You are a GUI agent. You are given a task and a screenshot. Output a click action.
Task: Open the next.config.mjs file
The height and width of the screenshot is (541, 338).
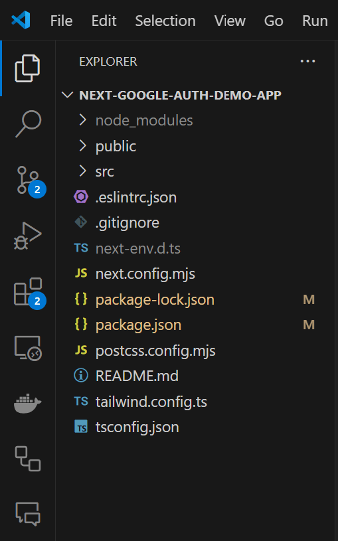pyautogui.click(x=145, y=274)
